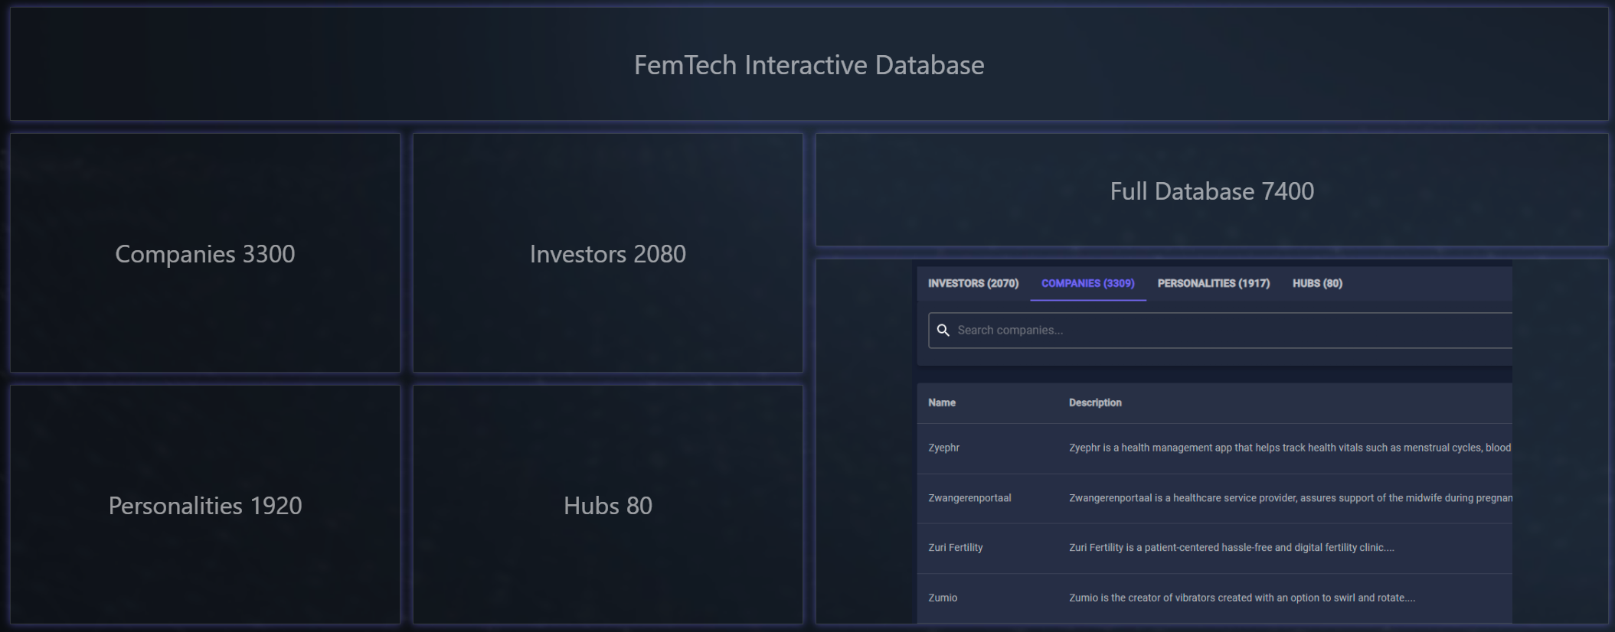Click the Zyephr health management app description
The height and width of the screenshot is (632, 1615).
(x=1290, y=448)
